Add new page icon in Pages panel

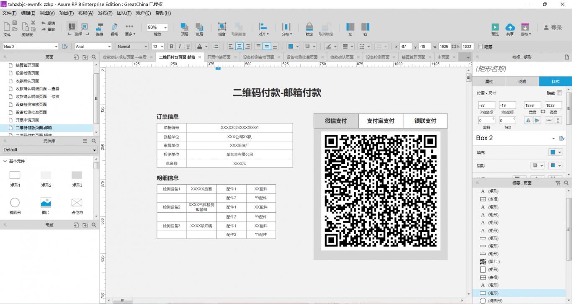click(76, 57)
